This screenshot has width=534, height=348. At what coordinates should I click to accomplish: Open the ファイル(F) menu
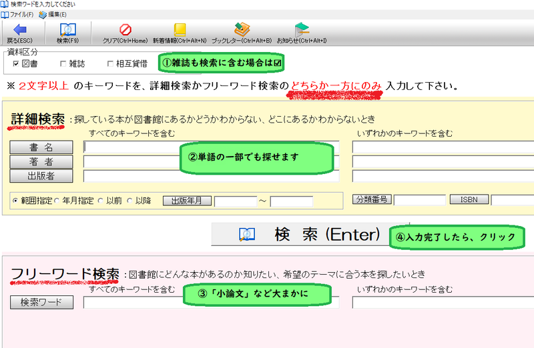pos(18,14)
